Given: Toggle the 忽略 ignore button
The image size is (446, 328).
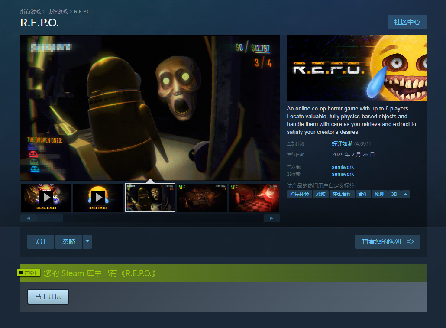Looking at the screenshot, I should 68,242.
